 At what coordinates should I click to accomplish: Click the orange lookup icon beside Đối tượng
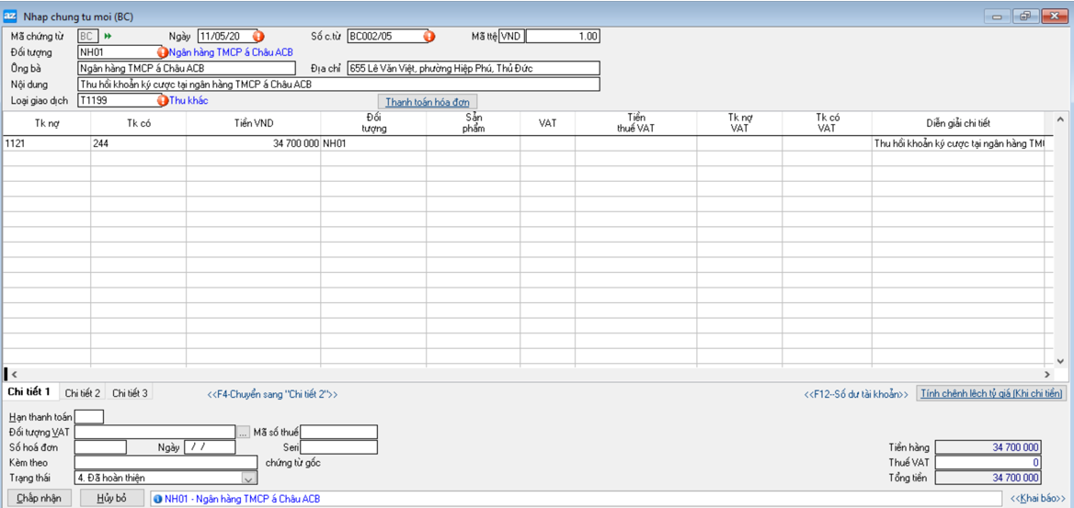click(x=163, y=52)
